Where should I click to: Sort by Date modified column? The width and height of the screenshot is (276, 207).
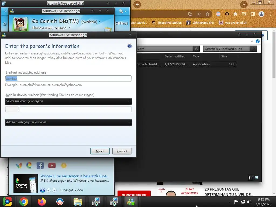[175, 56]
